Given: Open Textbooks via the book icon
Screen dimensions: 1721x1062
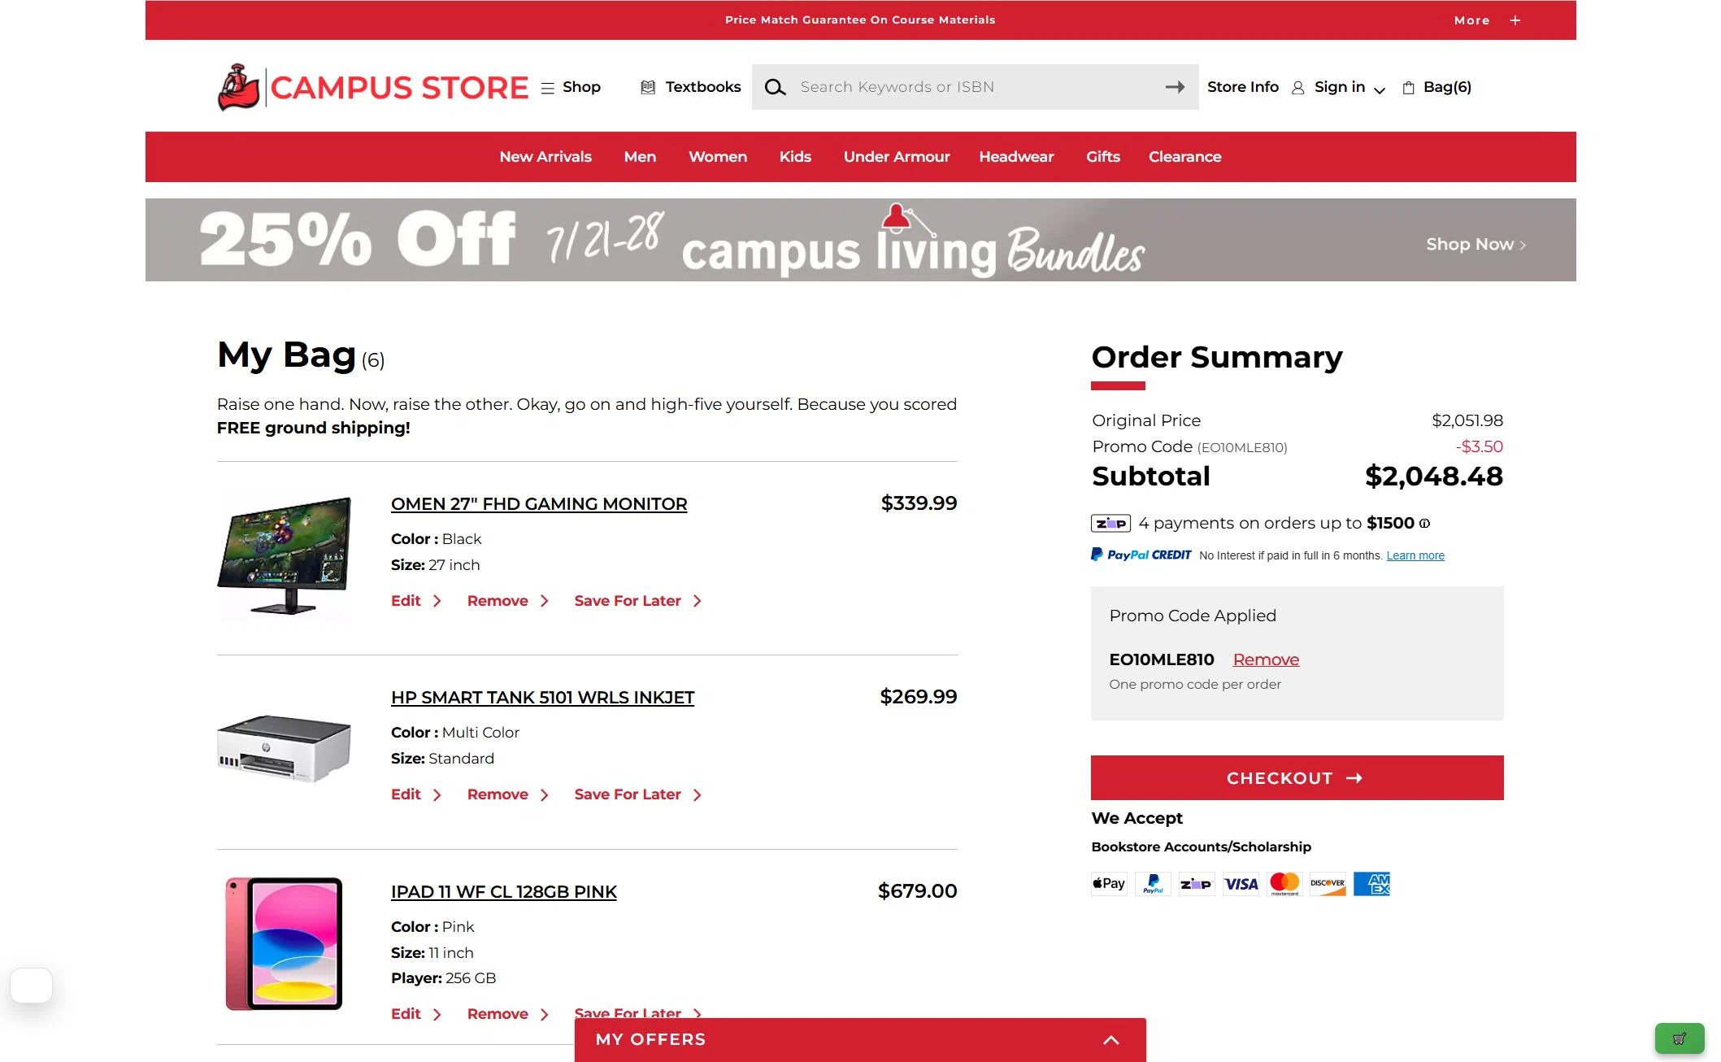Looking at the screenshot, I should [x=648, y=87].
